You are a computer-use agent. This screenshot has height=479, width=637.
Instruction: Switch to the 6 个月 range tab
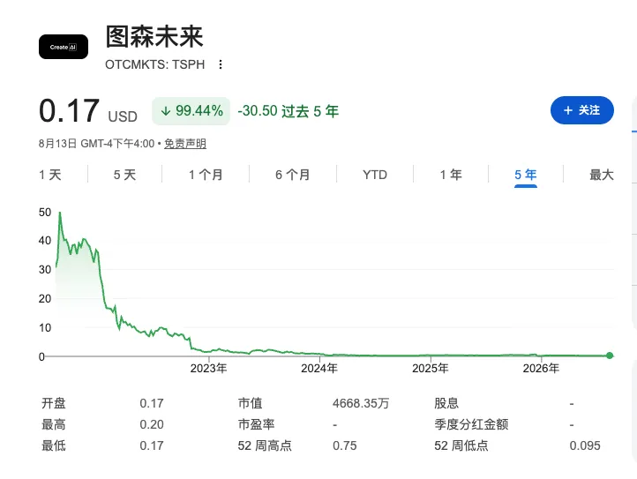click(x=293, y=175)
